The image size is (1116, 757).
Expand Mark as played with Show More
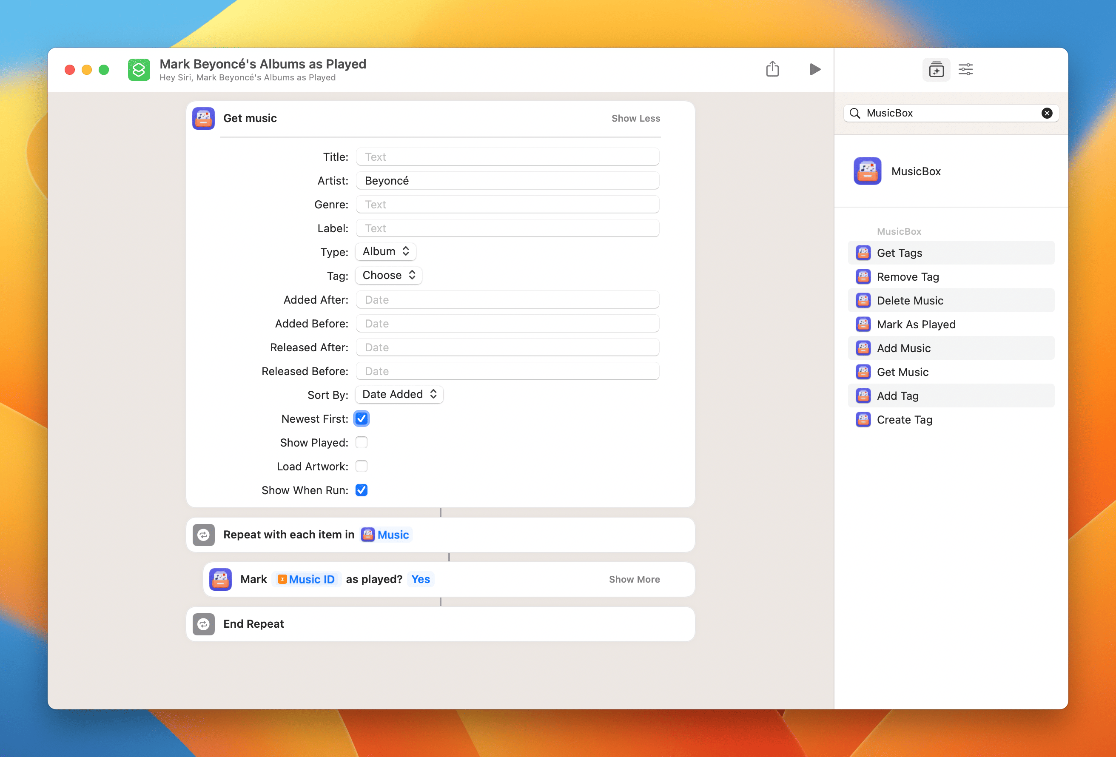[635, 579]
